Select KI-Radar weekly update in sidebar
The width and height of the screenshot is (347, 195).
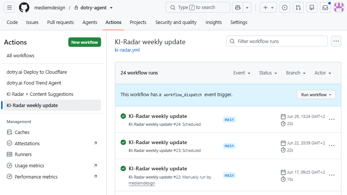[x=53, y=105]
